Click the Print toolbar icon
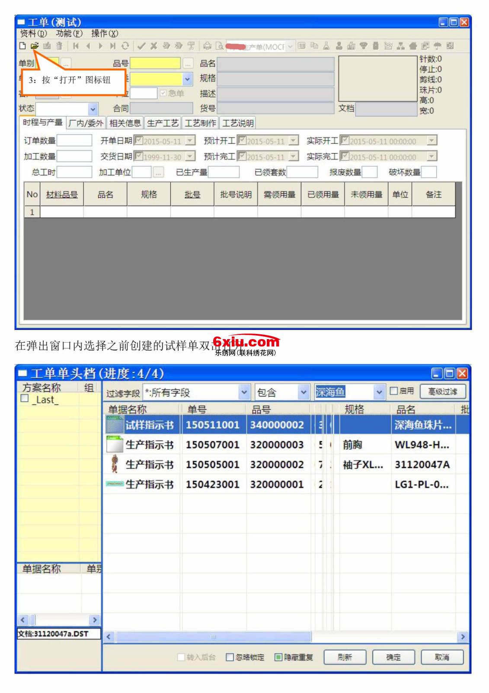 tap(208, 46)
